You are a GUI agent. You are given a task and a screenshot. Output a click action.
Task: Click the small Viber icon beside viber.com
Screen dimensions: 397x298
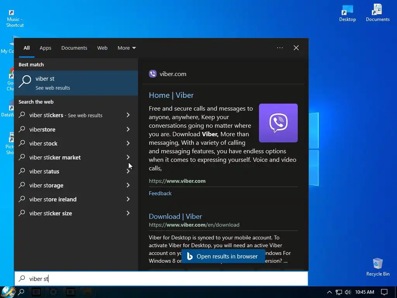point(153,74)
